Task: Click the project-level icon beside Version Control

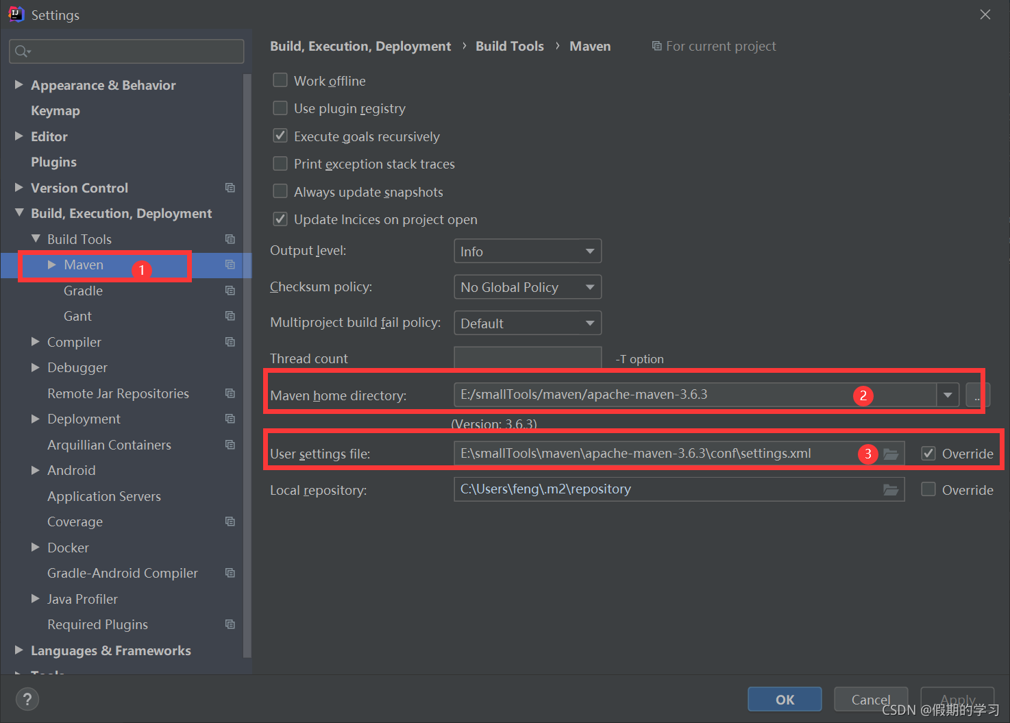Action: (x=230, y=188)
